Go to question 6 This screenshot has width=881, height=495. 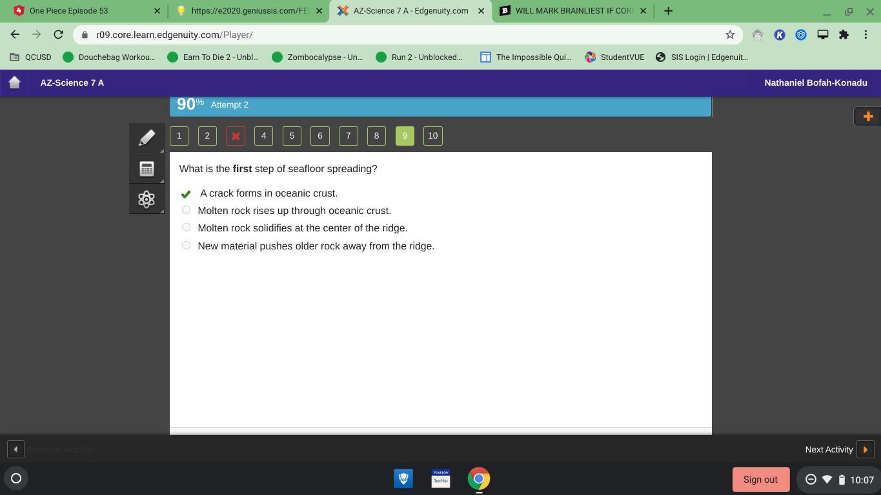(x=320, y=136)
